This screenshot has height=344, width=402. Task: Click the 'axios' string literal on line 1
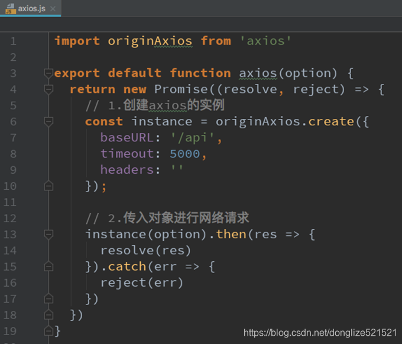coord(265,41)
